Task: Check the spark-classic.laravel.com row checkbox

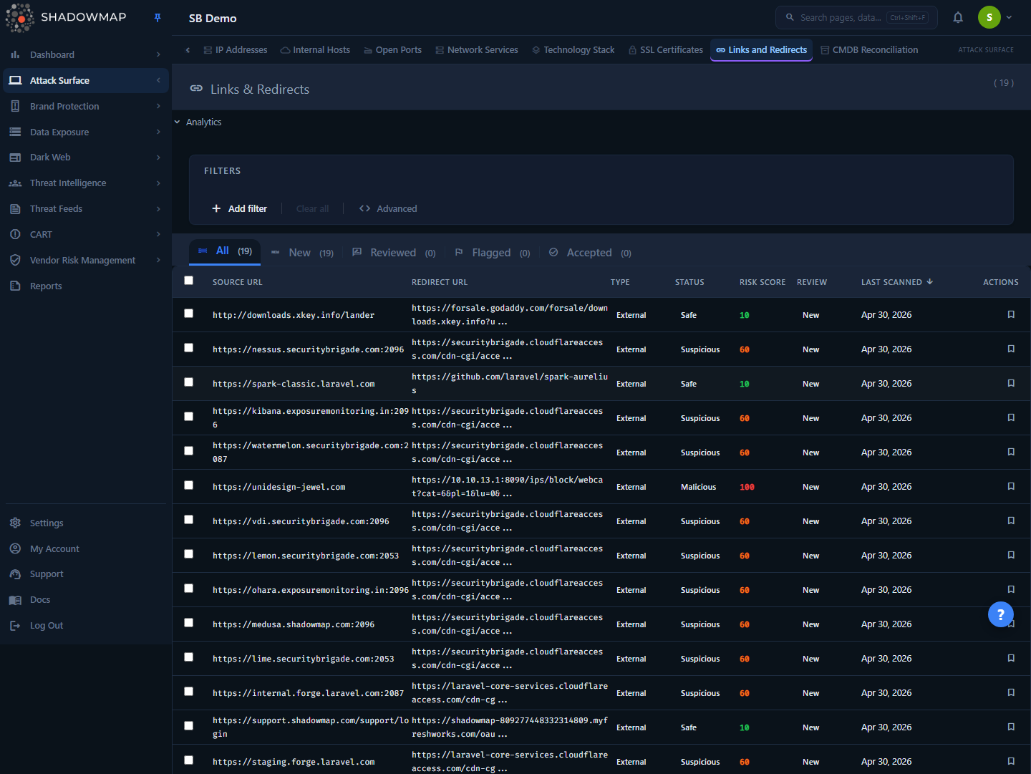Action: [x=189, y=382]
